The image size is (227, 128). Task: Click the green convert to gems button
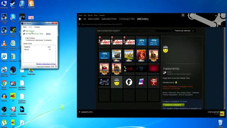click(x=173, y=105)
